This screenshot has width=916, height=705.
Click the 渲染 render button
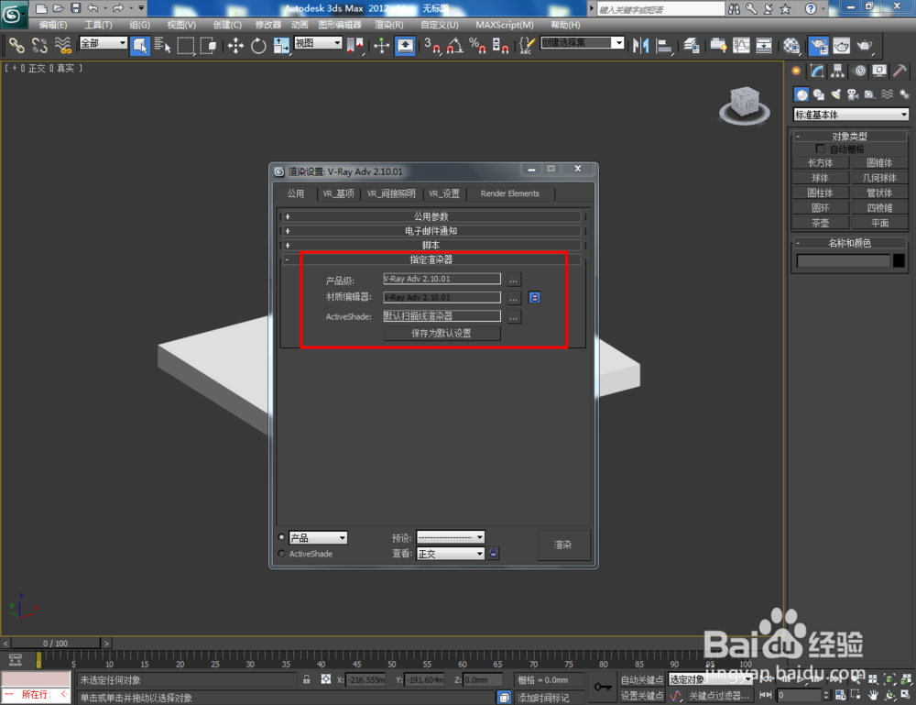[563, 545]
